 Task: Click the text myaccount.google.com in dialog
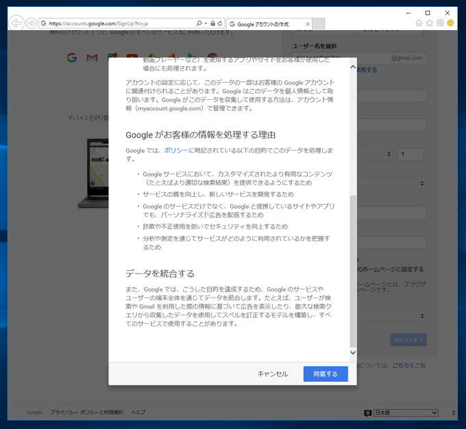pos(169,108)
